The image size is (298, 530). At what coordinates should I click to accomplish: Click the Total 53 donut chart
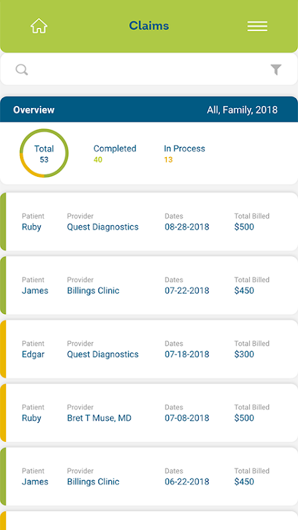(x=44, y=153)
